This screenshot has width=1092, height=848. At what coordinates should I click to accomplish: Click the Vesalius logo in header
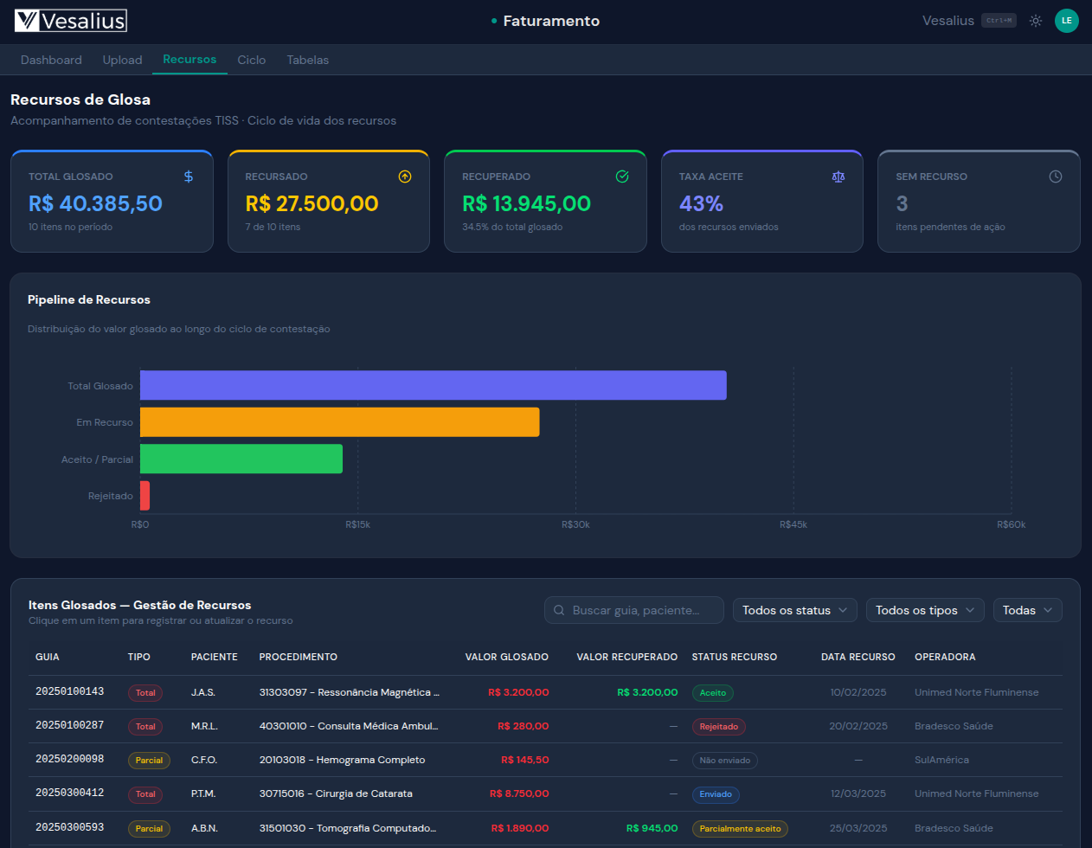[71, 21]
